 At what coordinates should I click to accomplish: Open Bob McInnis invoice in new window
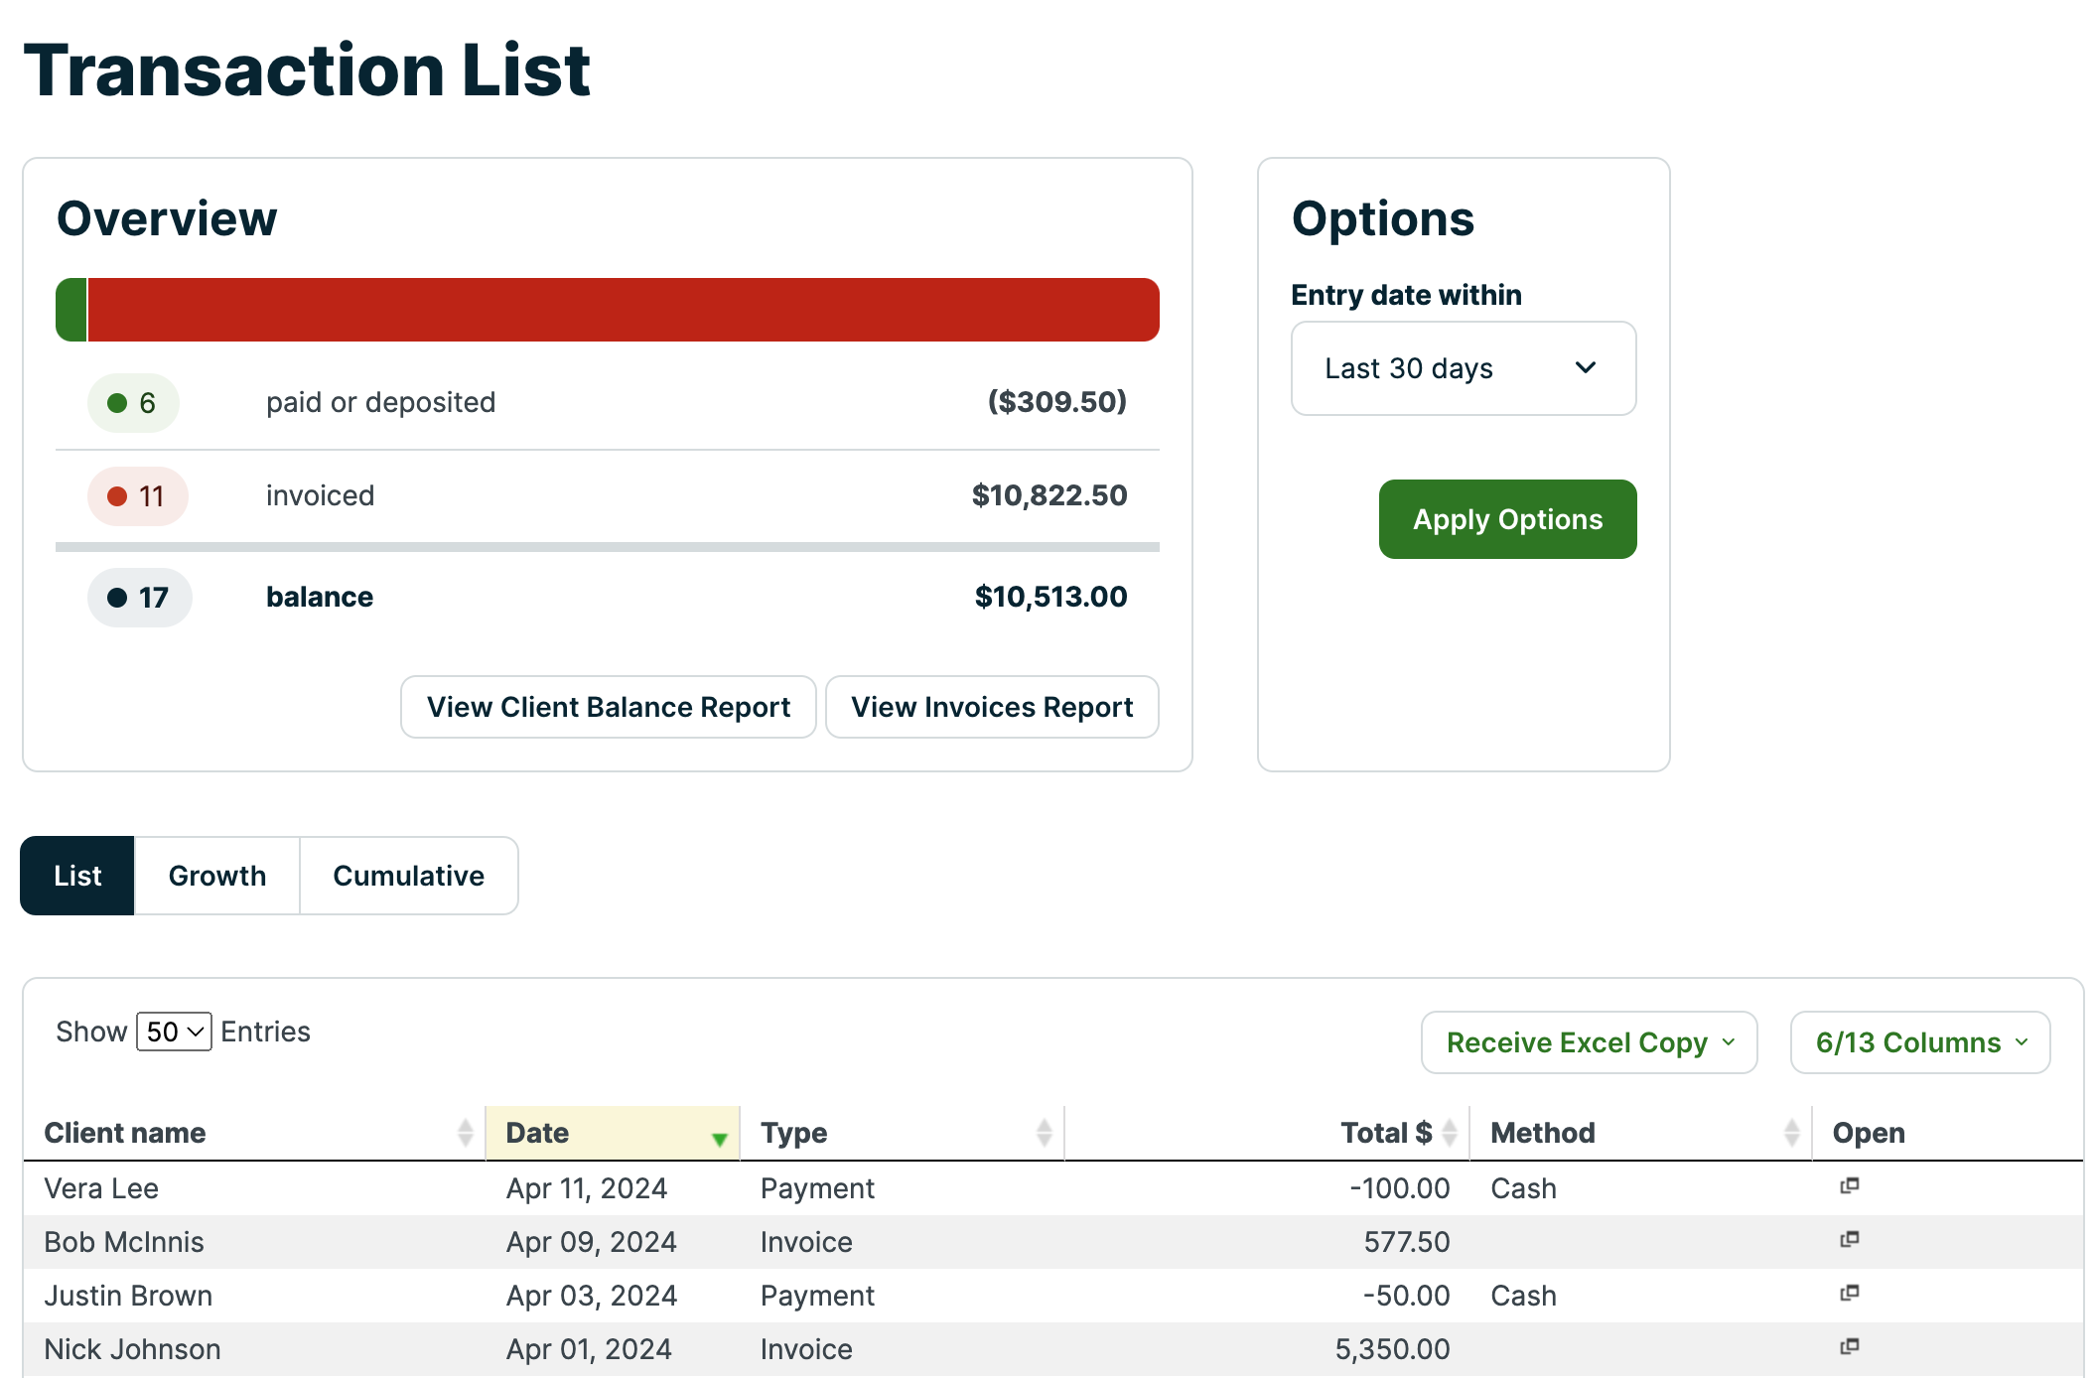click(x=1849, y=1240)
